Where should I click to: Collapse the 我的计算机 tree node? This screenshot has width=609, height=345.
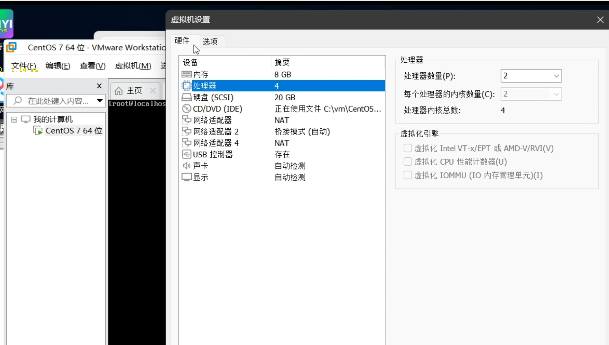pos(14,119)
